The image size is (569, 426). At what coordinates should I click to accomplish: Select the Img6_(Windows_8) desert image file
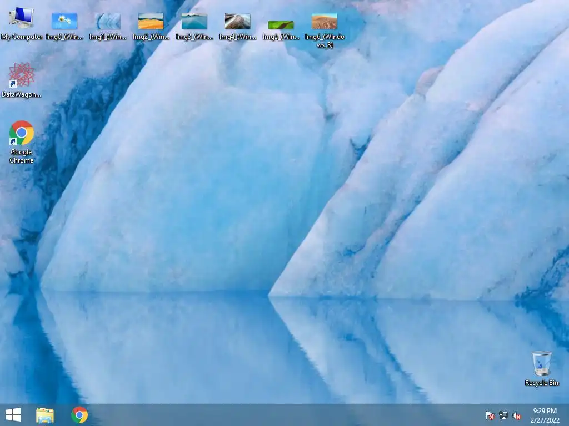click(x=325, y=31)
